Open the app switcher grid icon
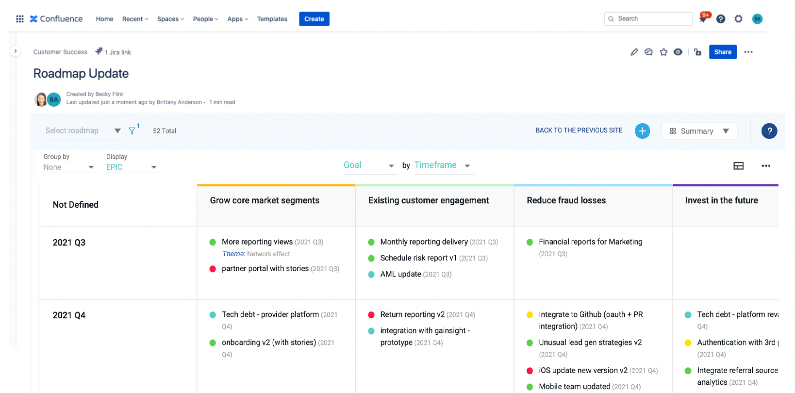This screenshot has width=795, height=393. (x=20, y=19)
